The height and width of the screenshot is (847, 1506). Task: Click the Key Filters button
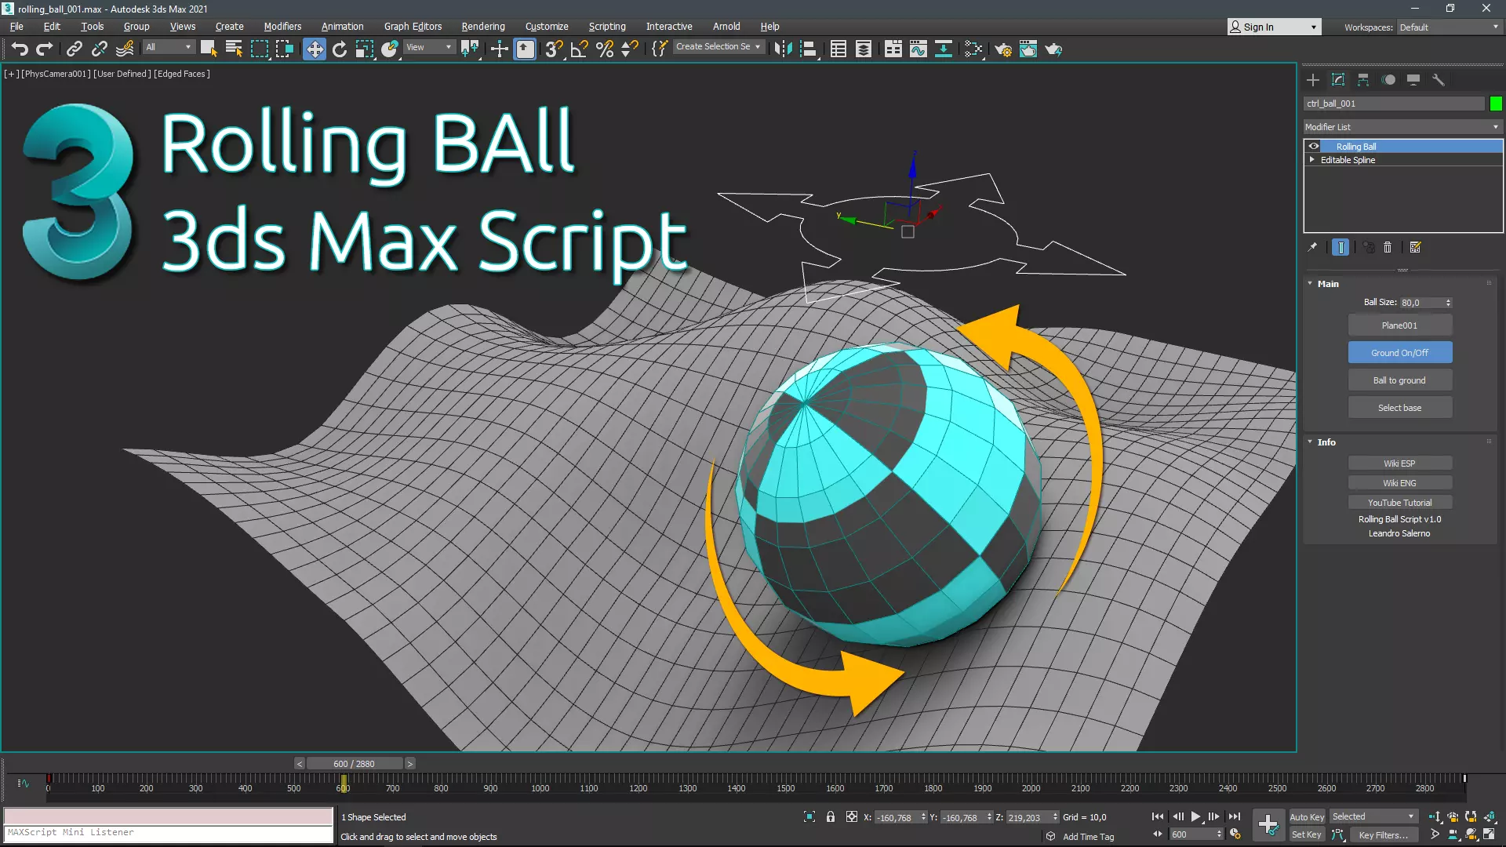[1383, 835]
